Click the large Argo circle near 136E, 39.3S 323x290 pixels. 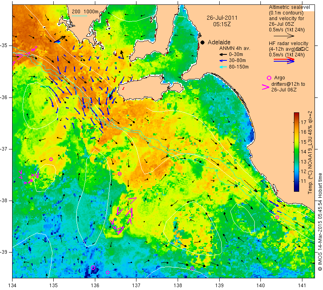[x=93, y=267]
